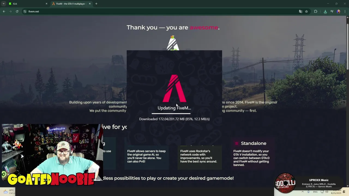Click the Godzilla album art thumbnail
Screen dimensions: 349x196
(285, 183)
